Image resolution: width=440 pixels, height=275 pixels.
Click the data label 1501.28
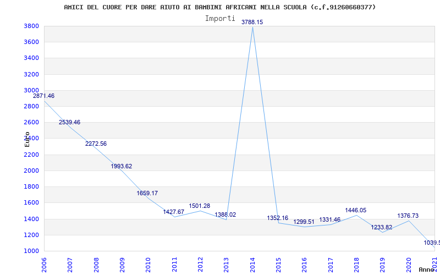point(200,206)
